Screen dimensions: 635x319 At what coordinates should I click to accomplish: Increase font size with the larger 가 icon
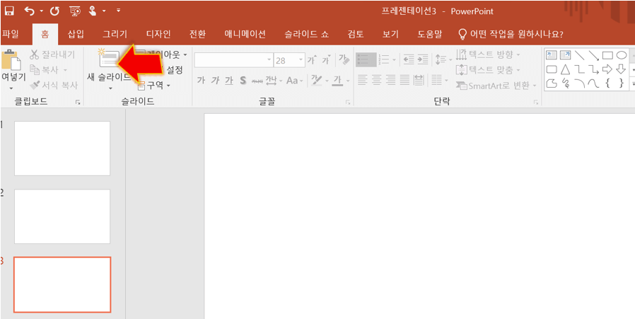click(x=311, y=60)
